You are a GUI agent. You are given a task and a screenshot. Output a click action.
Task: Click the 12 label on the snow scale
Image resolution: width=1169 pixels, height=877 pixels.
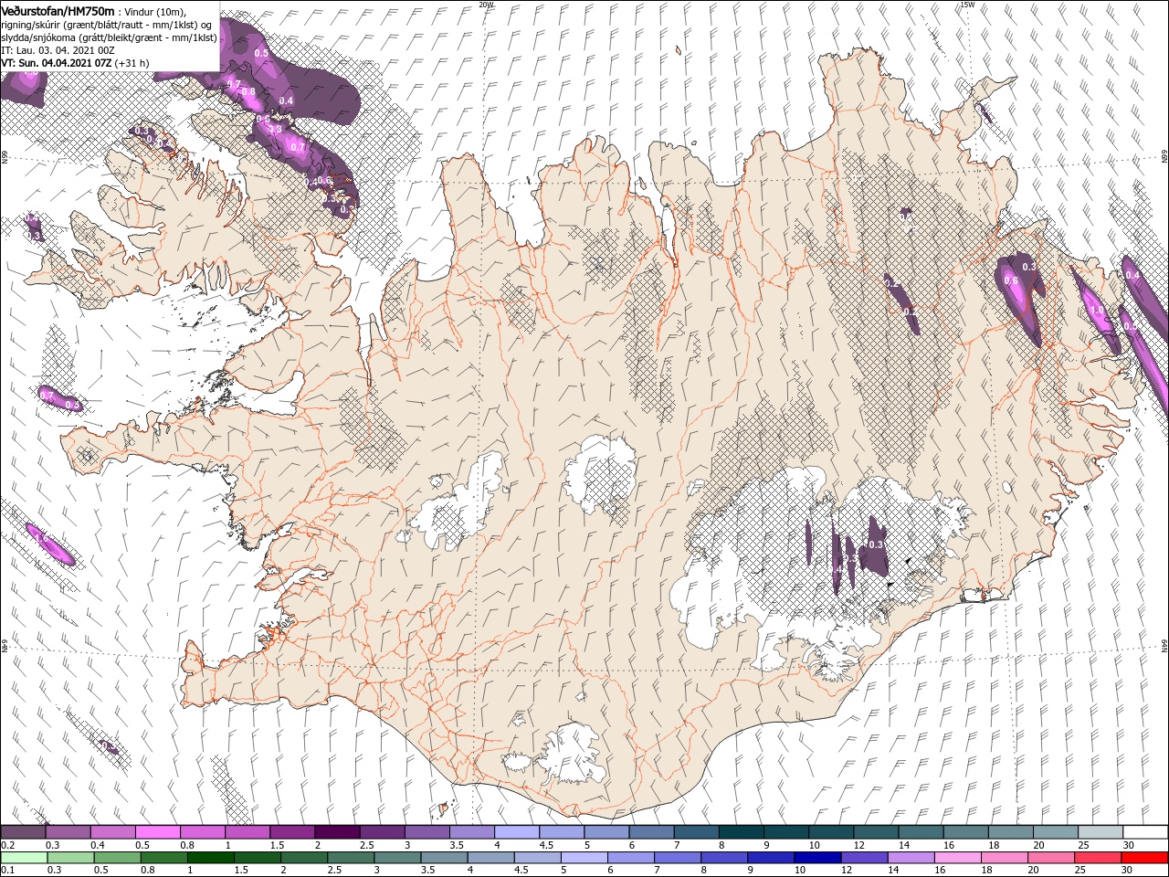(x=860, y=845)
